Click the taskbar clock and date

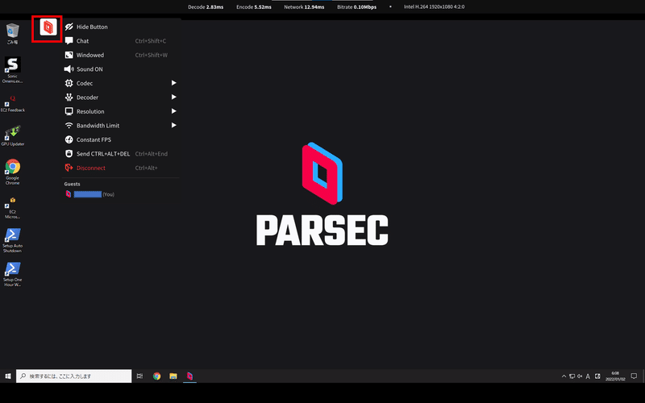coord(615,376)
